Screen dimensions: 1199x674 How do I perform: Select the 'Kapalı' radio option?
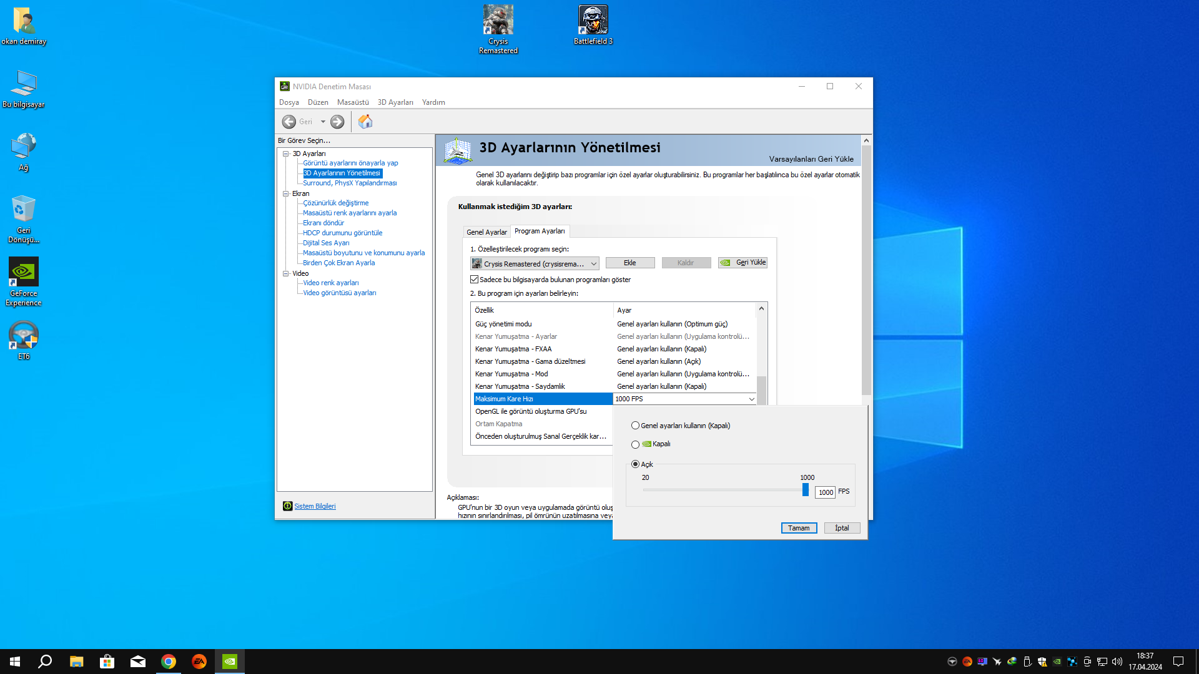click(x=635, y=444)
